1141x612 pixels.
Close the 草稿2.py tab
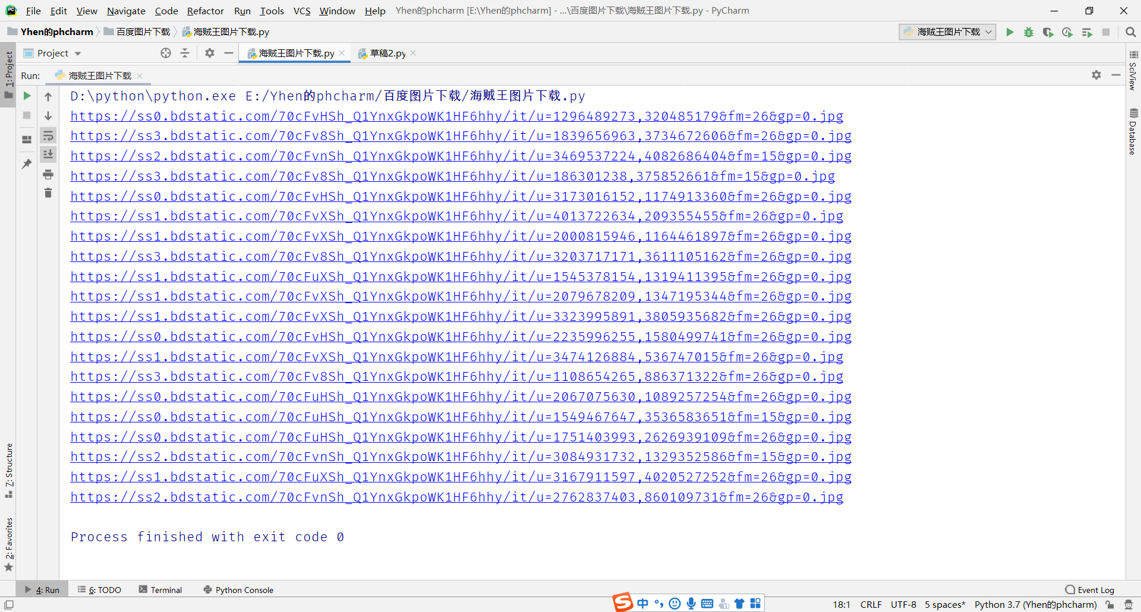point(413,53)
